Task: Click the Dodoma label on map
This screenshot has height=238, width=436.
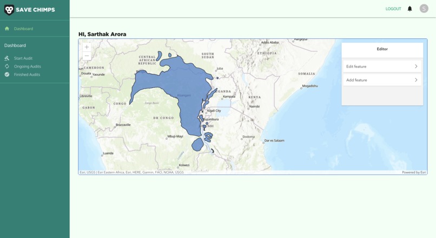Action: [249, 137]
